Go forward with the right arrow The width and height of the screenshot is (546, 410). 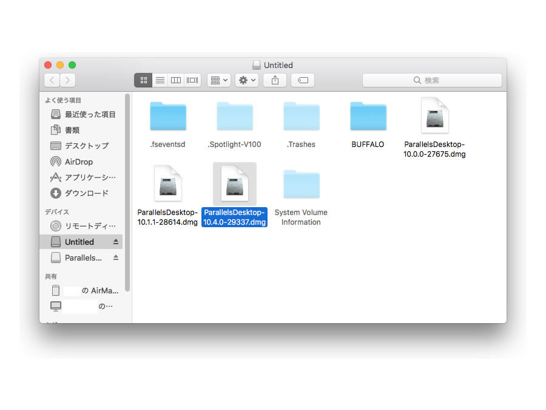click(67, 80)
